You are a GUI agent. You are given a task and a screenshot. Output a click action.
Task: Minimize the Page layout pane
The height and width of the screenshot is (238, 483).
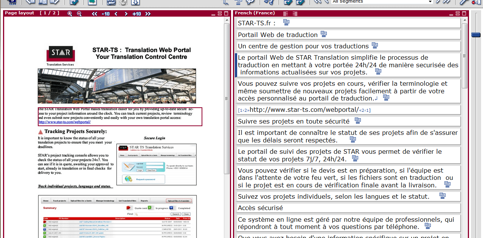tap(214, 14)
